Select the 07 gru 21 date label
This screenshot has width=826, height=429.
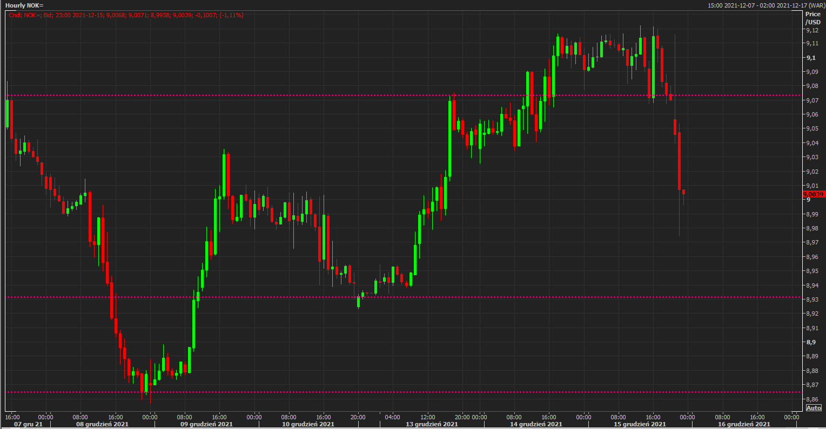pos(28,424)
